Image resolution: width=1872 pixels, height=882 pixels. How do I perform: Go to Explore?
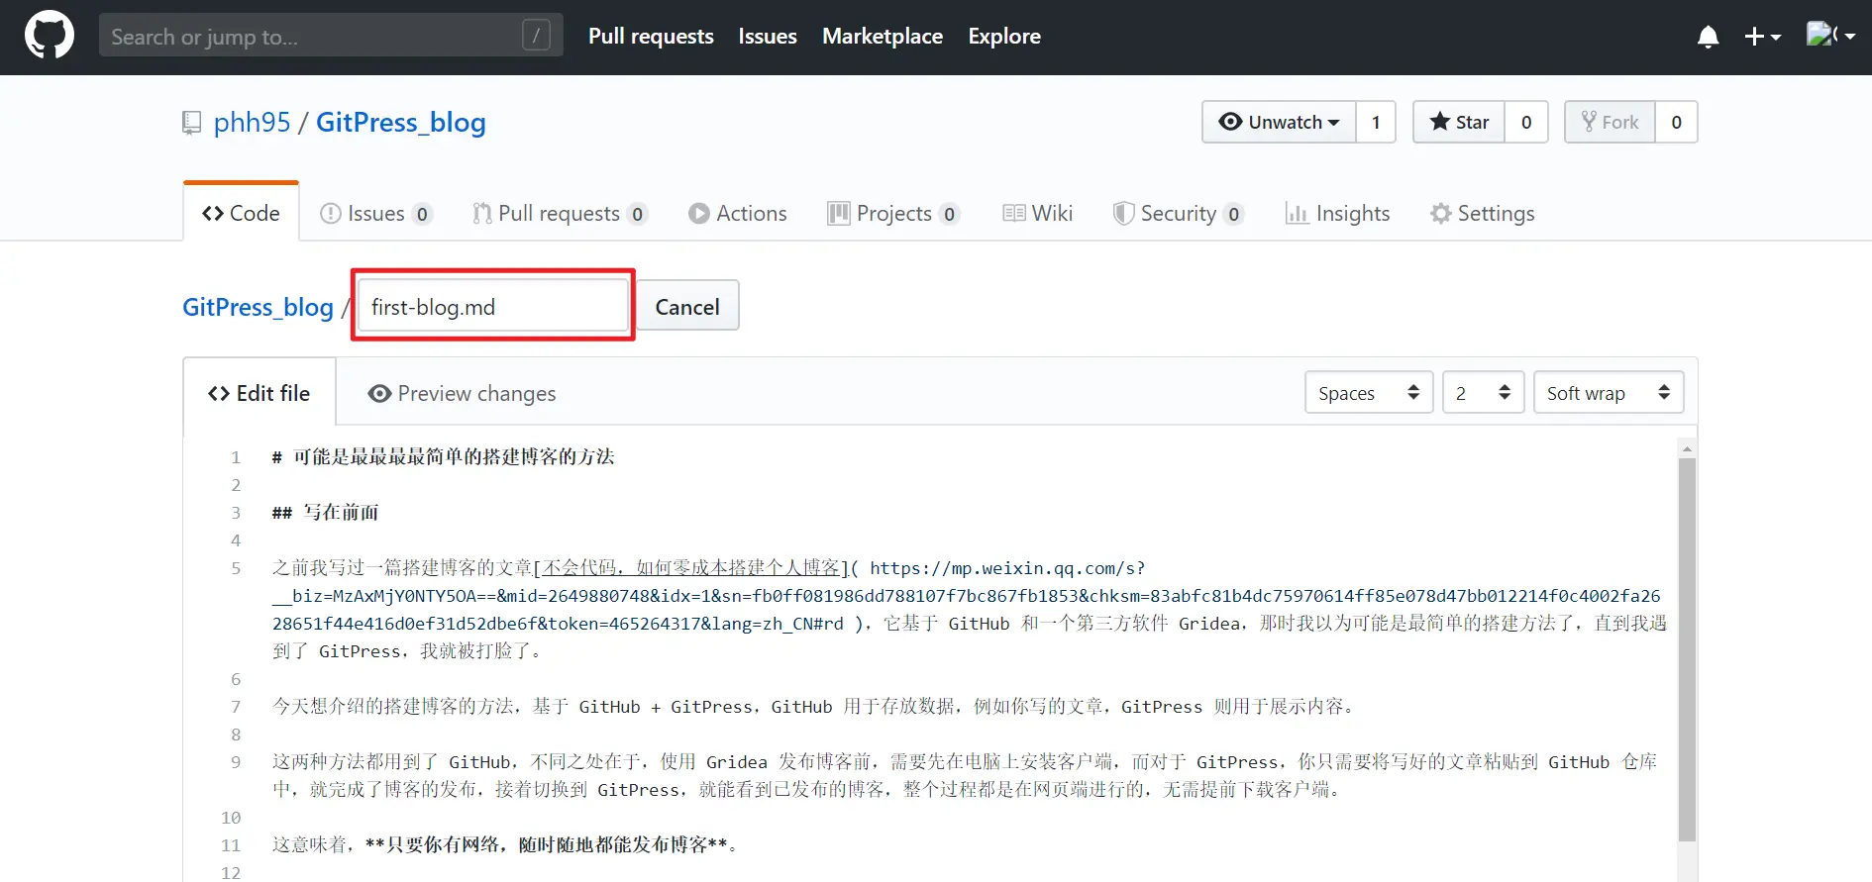click(1004, 37)
